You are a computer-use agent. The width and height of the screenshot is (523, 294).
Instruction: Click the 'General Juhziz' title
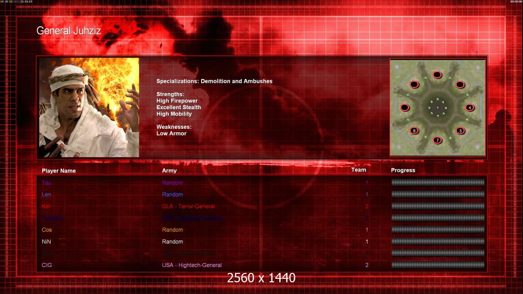[x=69, y=31]
